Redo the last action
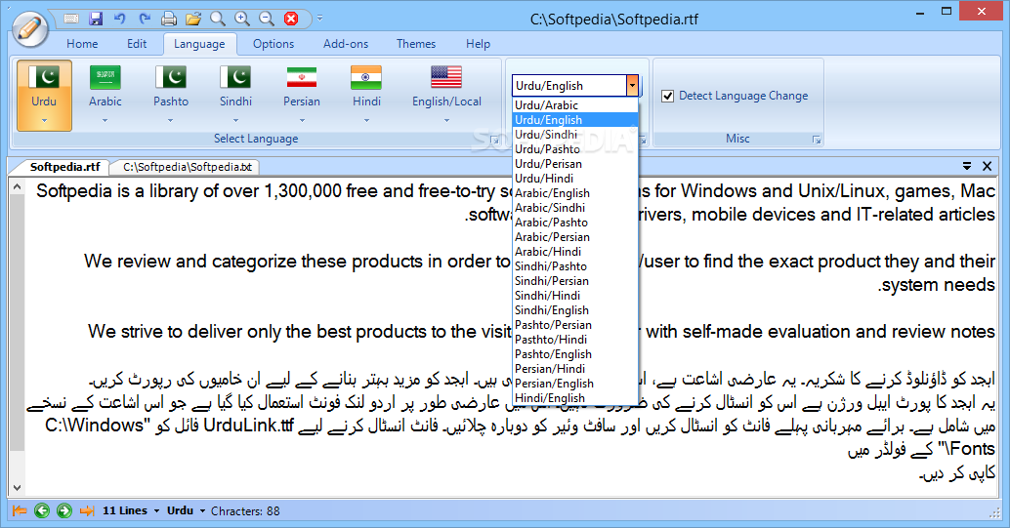This screenshot has height=528, width=1010. (145, 19)
